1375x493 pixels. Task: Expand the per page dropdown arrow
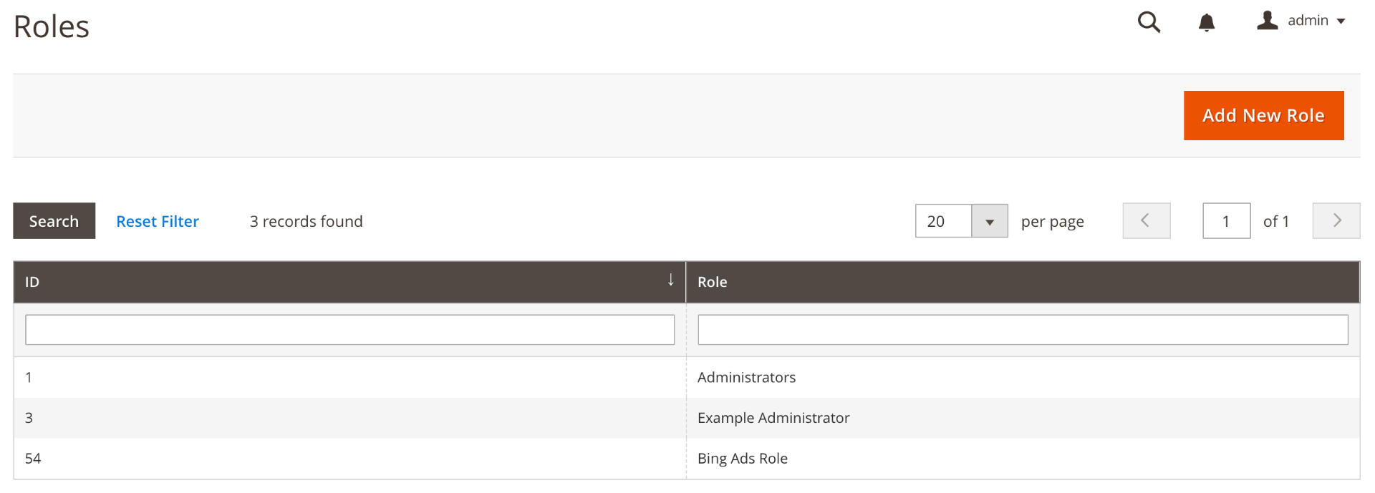(990, 221)
